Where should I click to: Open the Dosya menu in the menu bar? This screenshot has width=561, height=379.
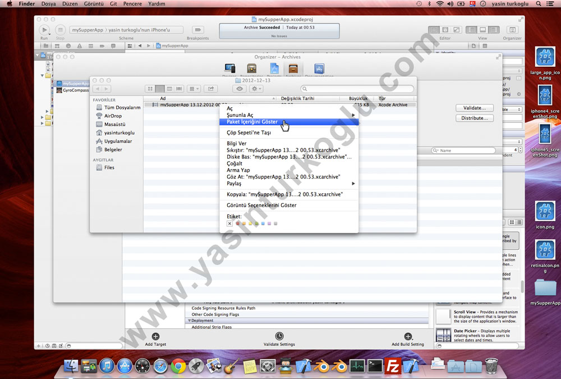tap(49, 3)
